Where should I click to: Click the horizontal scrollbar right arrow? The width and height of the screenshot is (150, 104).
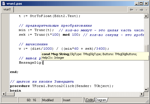(x=142, y=94)
